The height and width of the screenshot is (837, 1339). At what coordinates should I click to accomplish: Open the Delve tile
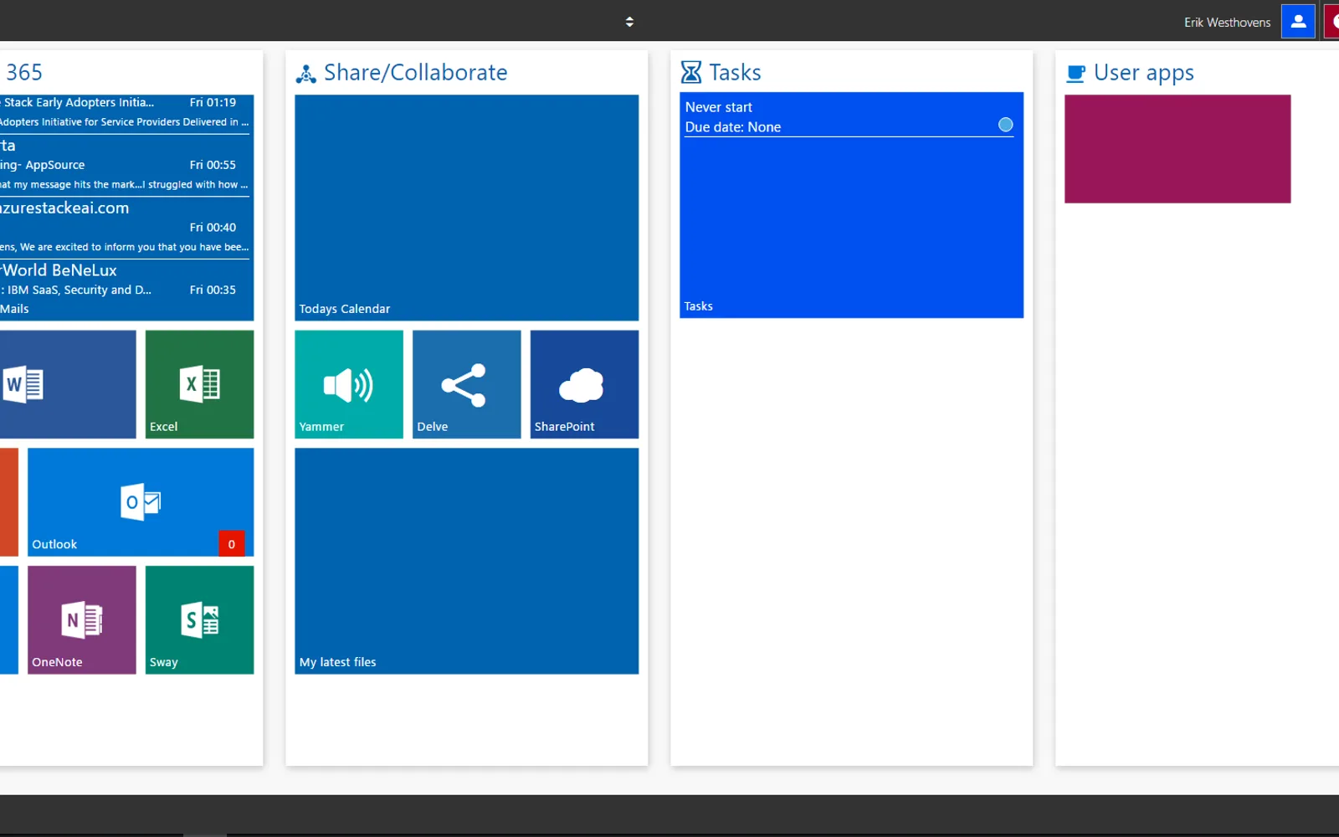click(467, 384)
